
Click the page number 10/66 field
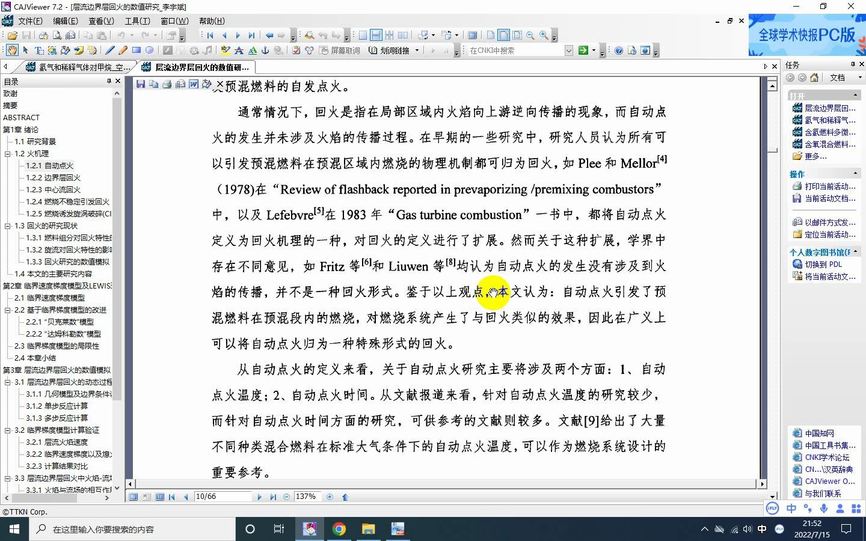[223, 497]
